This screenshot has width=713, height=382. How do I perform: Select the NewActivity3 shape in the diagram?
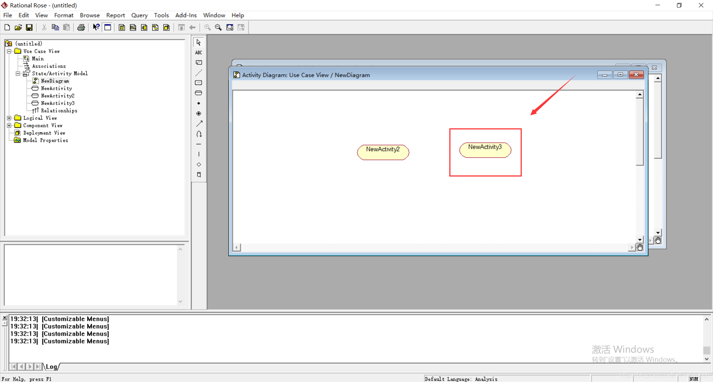tap(485, 150)
